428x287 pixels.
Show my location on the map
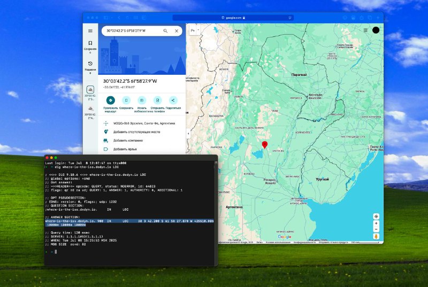[x=376, y=216]
